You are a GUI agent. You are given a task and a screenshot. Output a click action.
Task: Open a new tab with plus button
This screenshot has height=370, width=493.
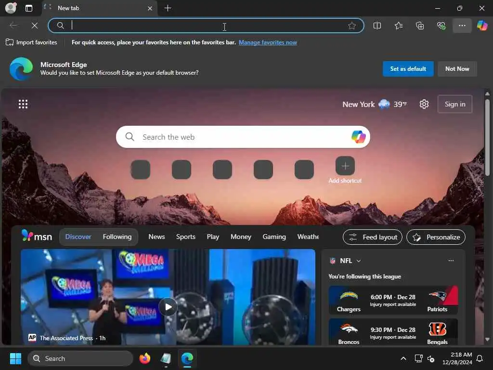click(x=168, y=8)
